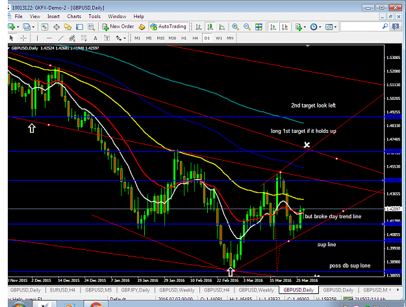Toggle chart auto scroll
The height and width of the screenshot is (307, 406).
(273, 27)
